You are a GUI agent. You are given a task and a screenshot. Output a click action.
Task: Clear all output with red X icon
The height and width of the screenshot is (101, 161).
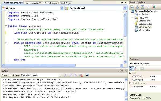[81, 75]
